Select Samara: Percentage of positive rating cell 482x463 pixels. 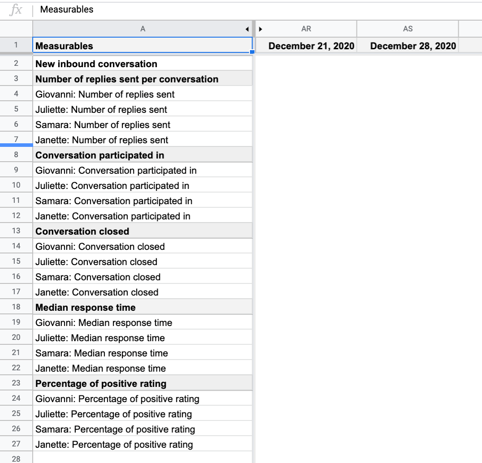(x=142, y=428)
